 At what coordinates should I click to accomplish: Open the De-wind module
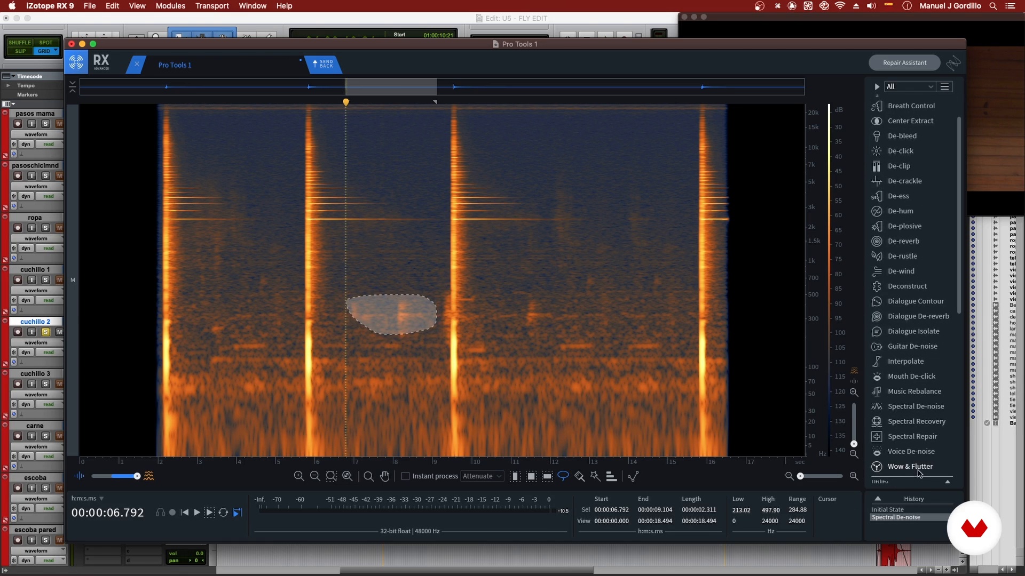pos(901,271)
